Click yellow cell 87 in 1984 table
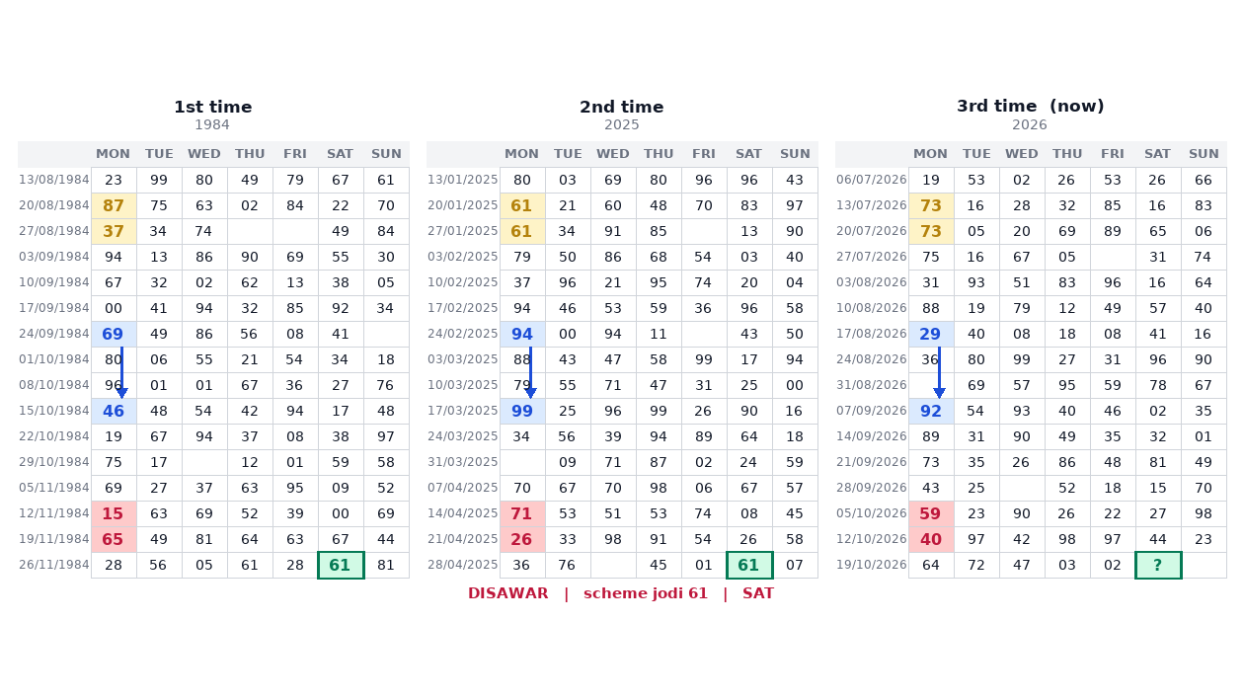Image resolution: width=1244 pixels, height=700 pixels. click(114, 205)
